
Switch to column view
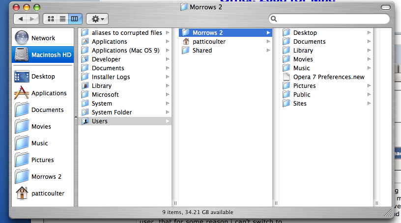point(75,19)
